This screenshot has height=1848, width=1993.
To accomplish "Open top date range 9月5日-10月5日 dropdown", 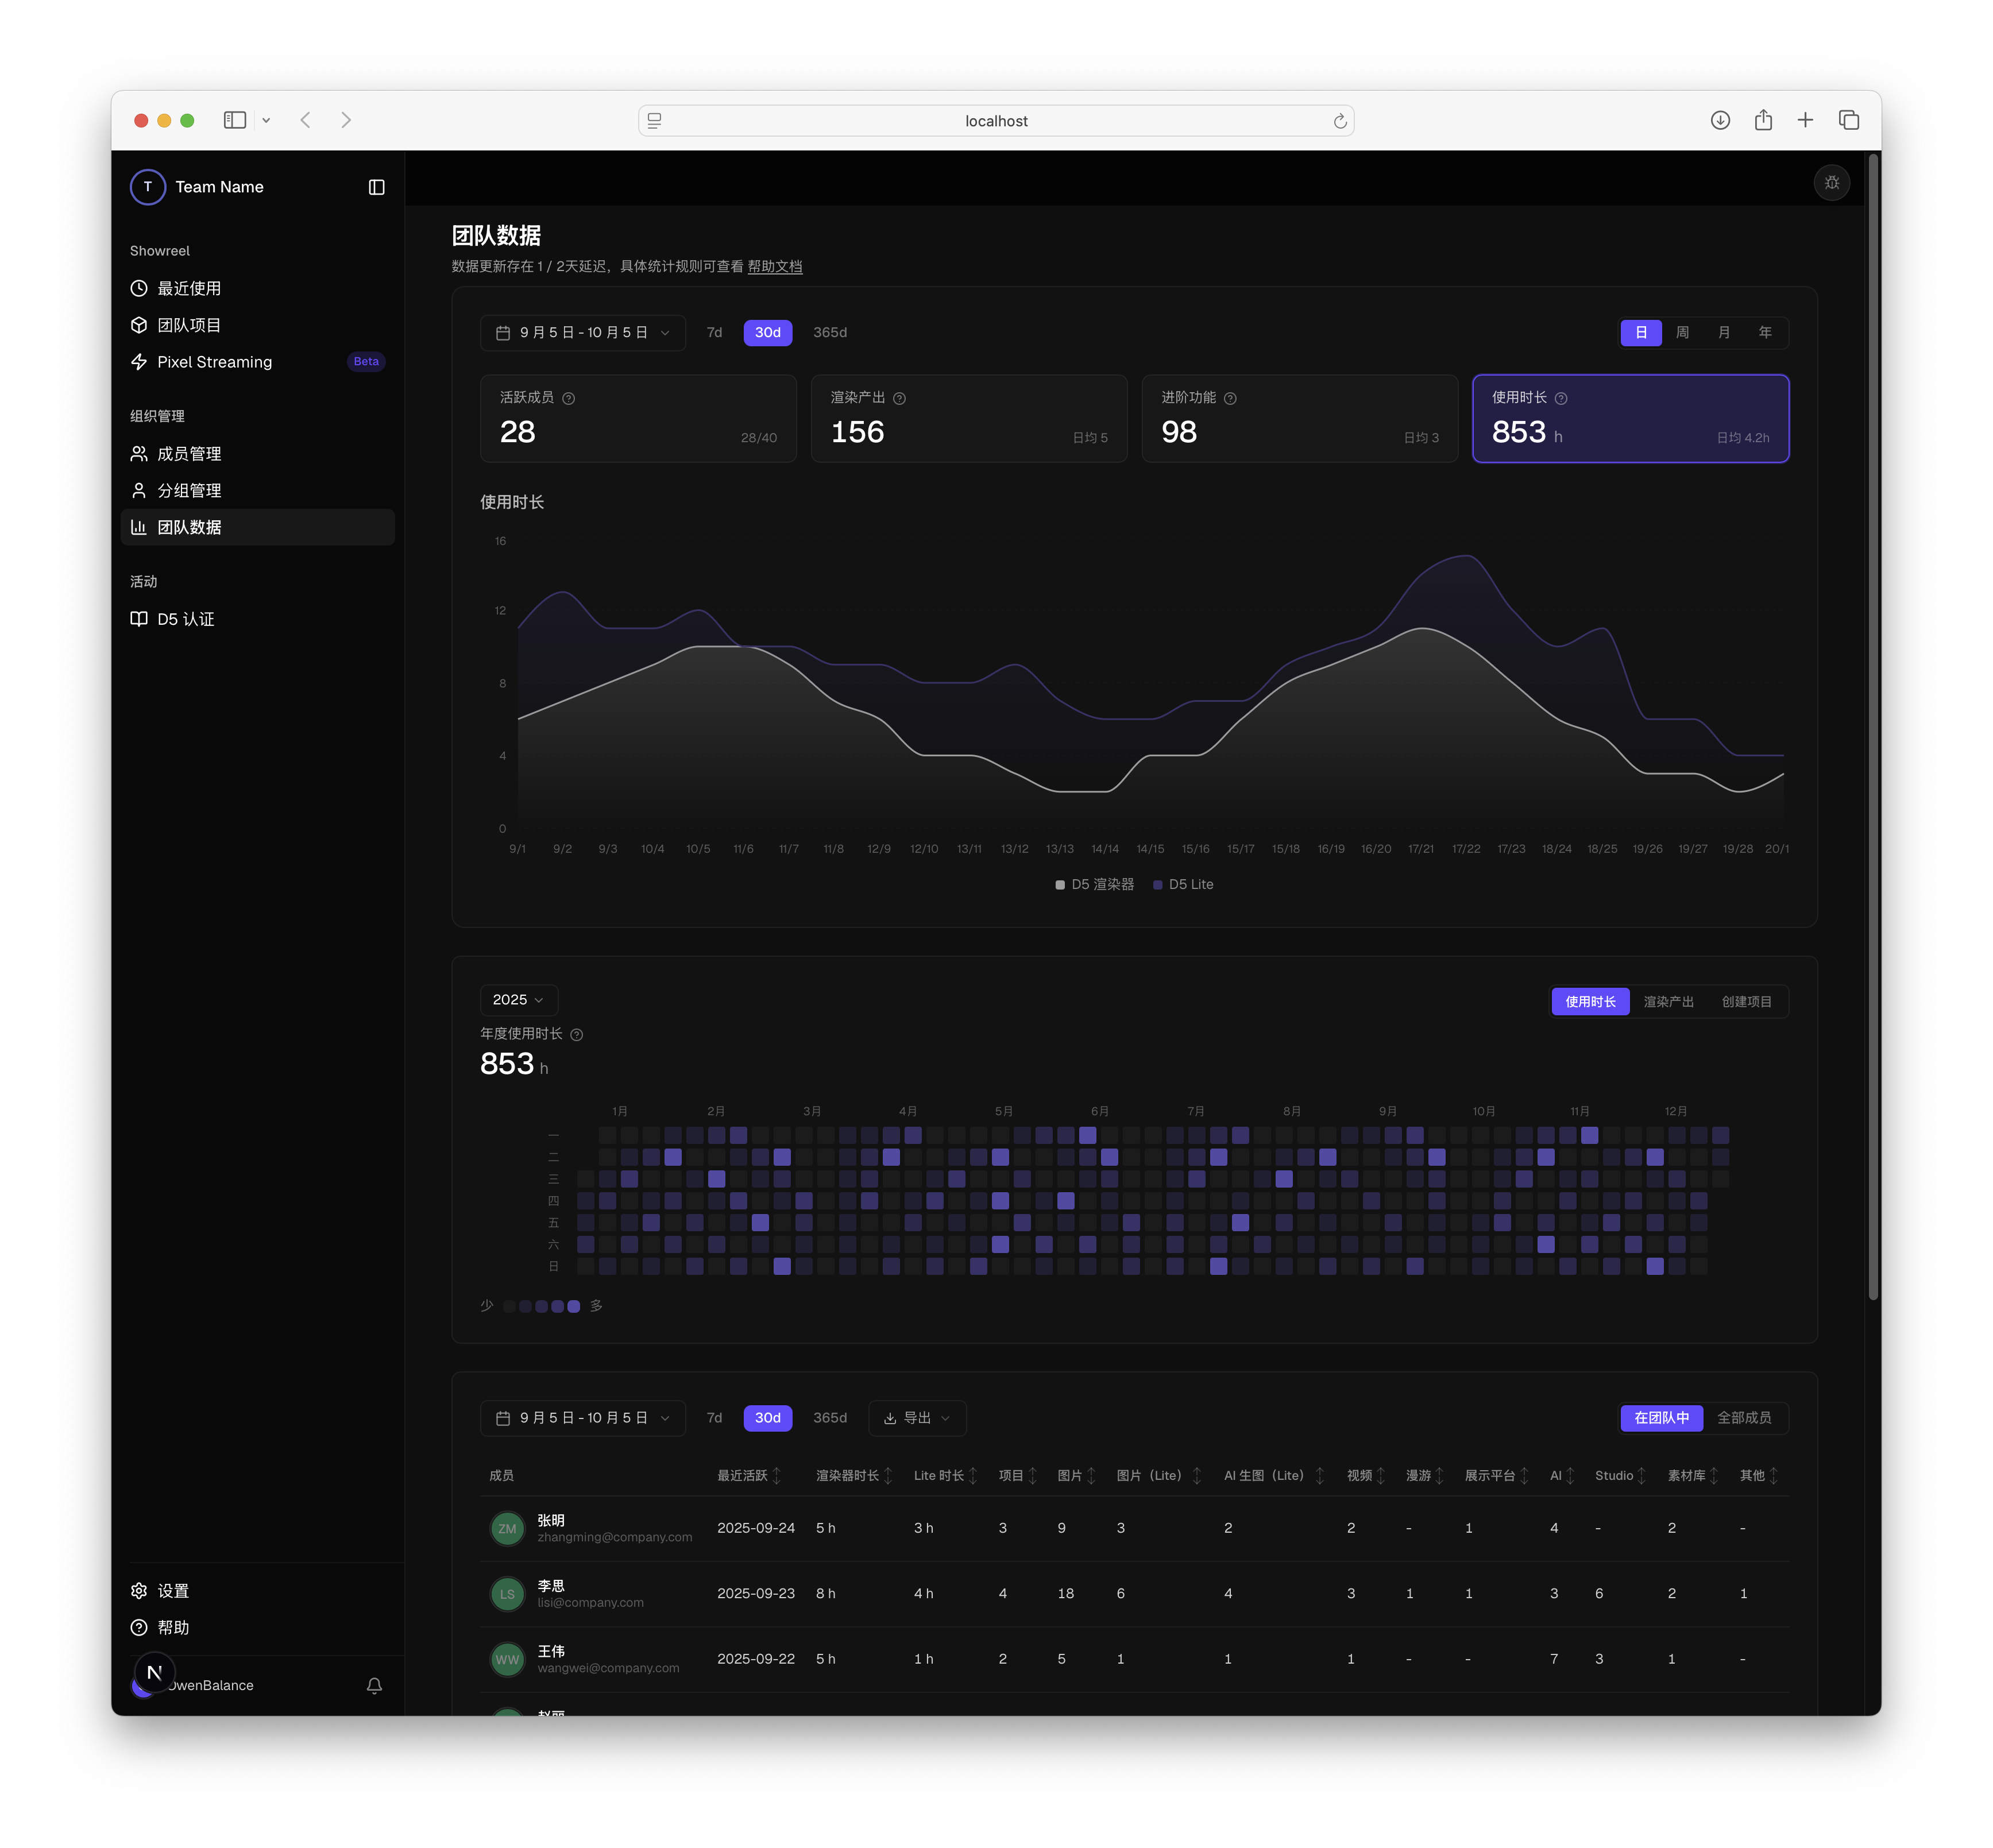I will (x=583, y=333).
